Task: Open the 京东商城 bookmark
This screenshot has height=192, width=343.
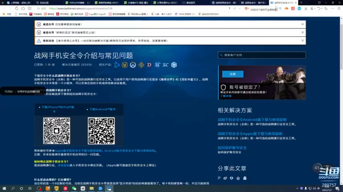Action: pos(62,14)
